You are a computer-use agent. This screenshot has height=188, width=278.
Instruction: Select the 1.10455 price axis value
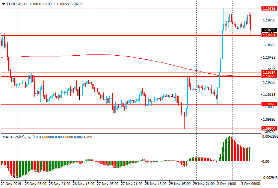[269, 58]
